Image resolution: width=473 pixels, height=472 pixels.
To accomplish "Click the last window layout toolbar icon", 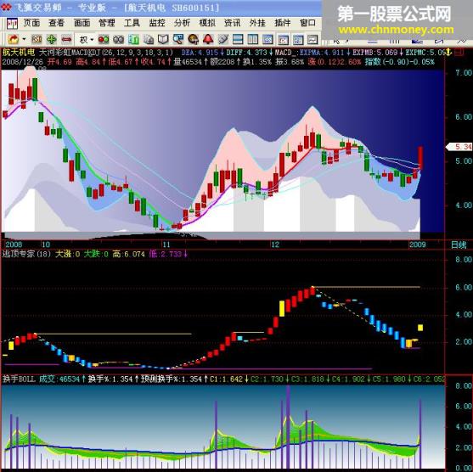I will pos(313,40).
